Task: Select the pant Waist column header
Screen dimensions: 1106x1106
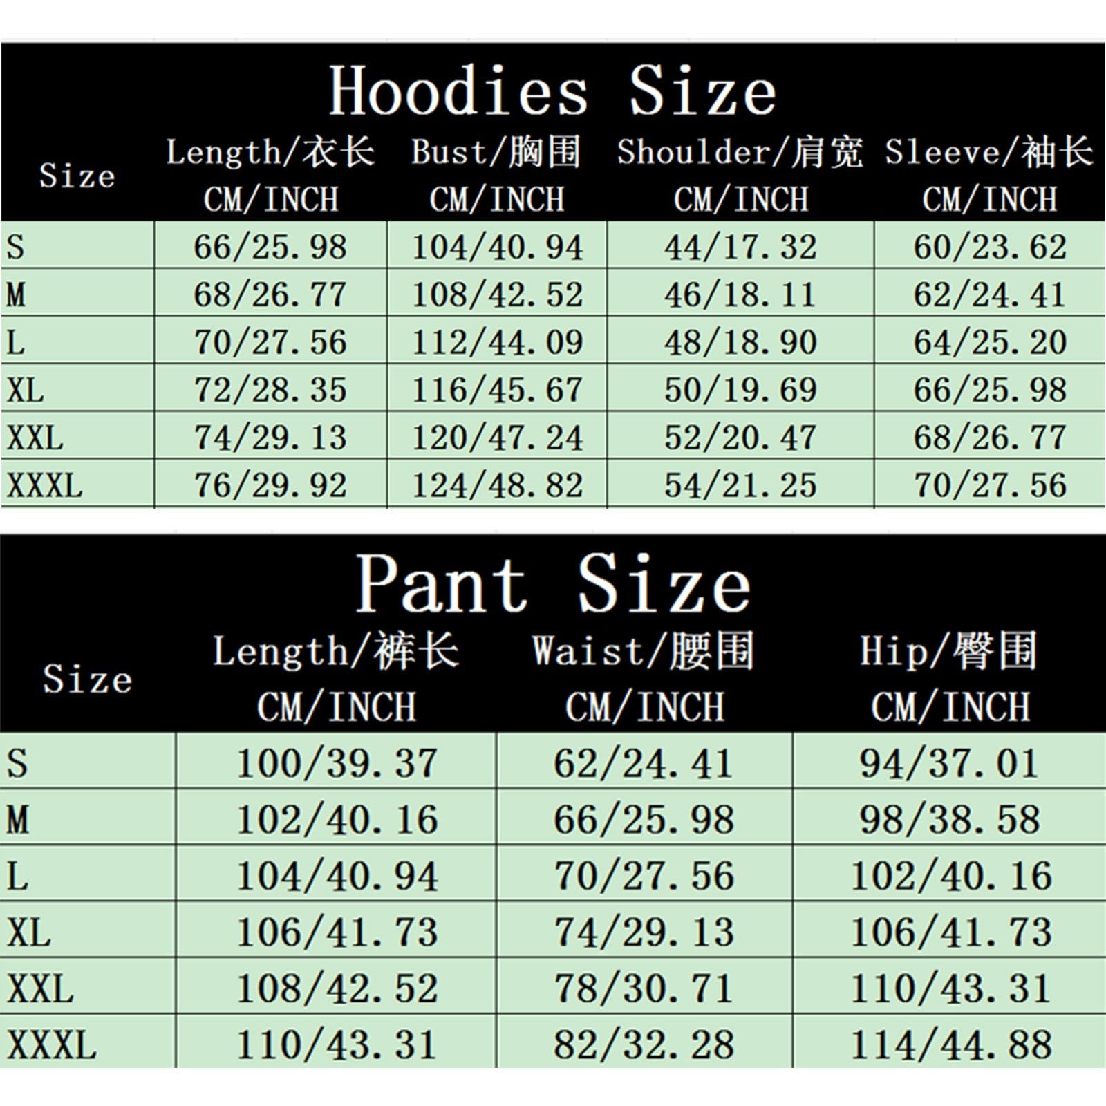Action: [644, 678]
